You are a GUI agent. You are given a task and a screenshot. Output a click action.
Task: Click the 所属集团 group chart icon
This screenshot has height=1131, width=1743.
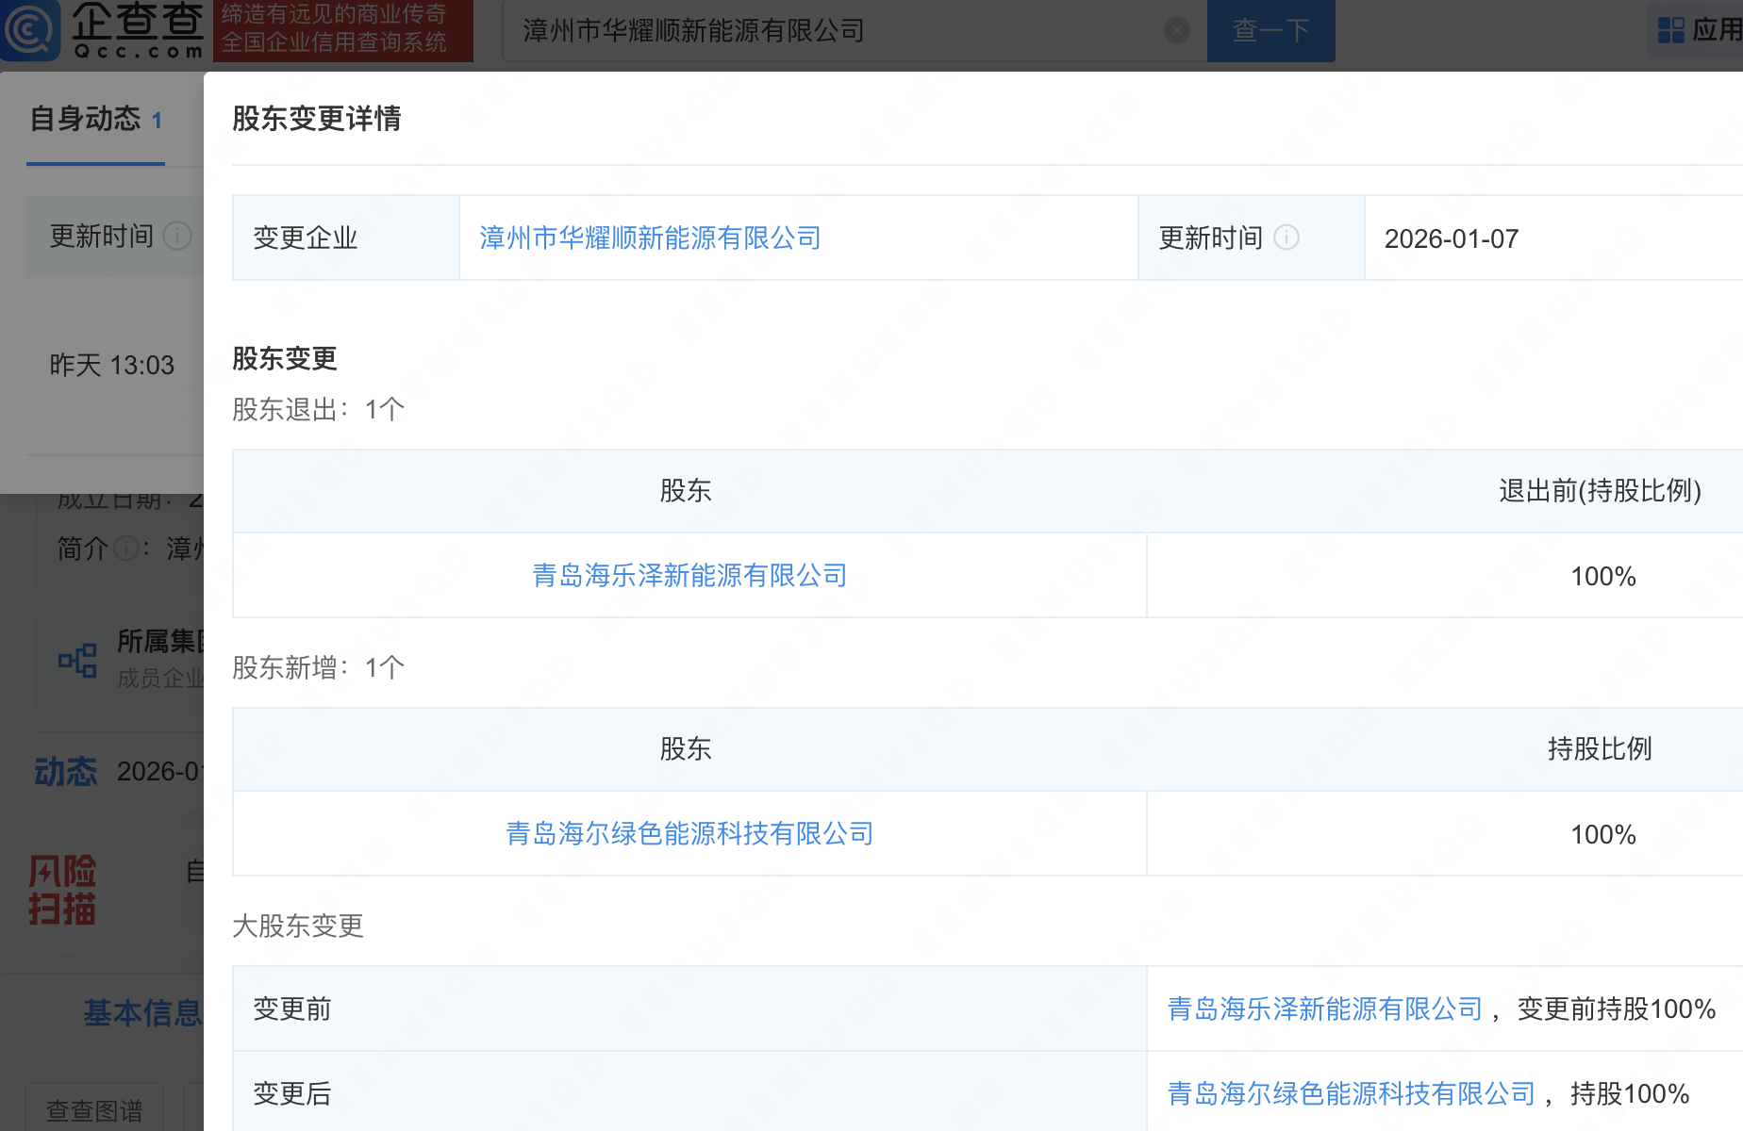tap(76, 660)
